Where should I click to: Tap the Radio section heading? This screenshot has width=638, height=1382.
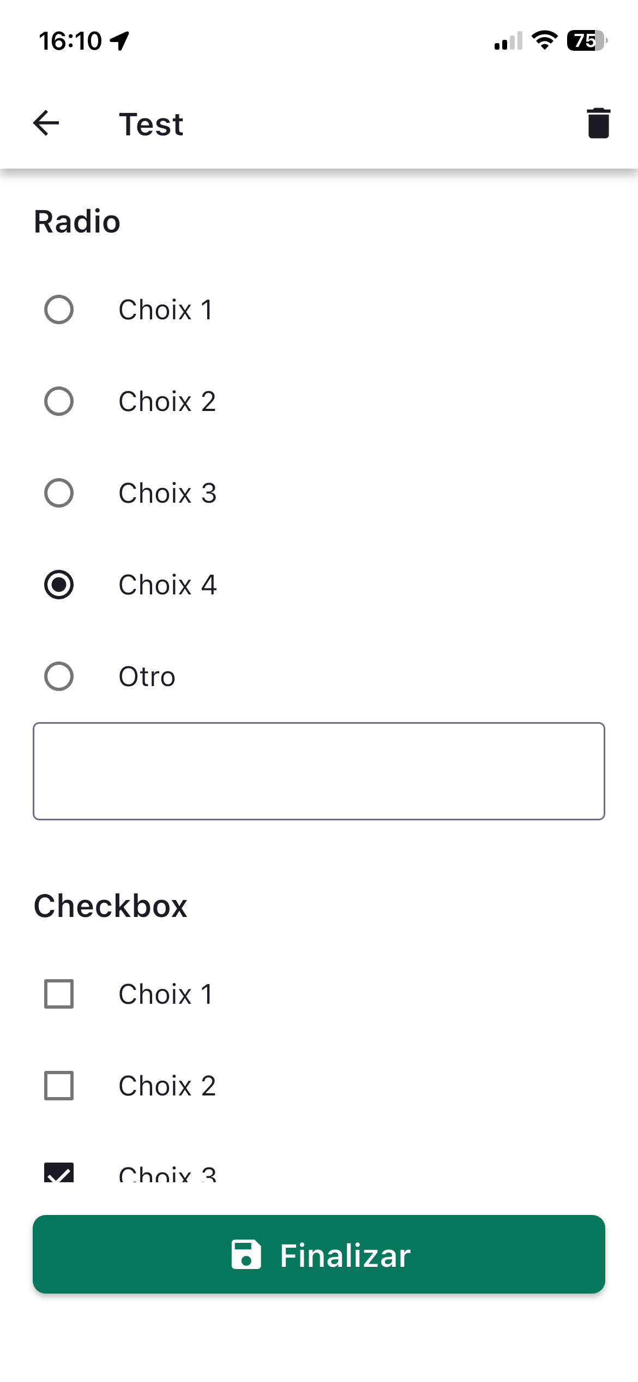click(77, 222)
